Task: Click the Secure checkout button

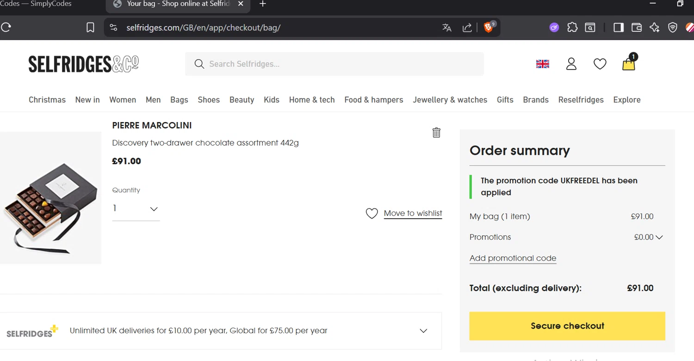Action: [567, 326]
